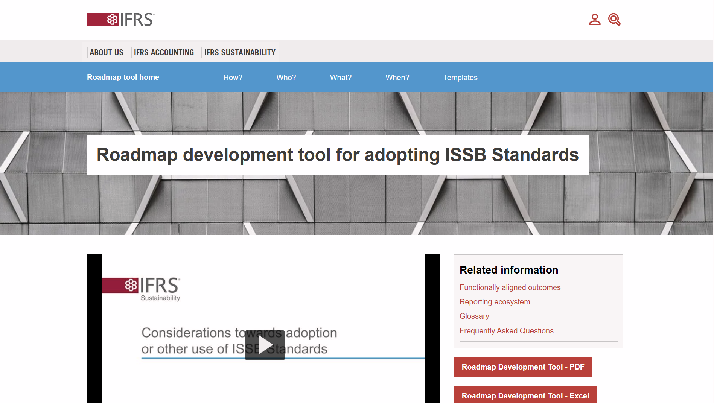Navigate to the When? section
714x403 pixels.
click(x=397, y=77)
